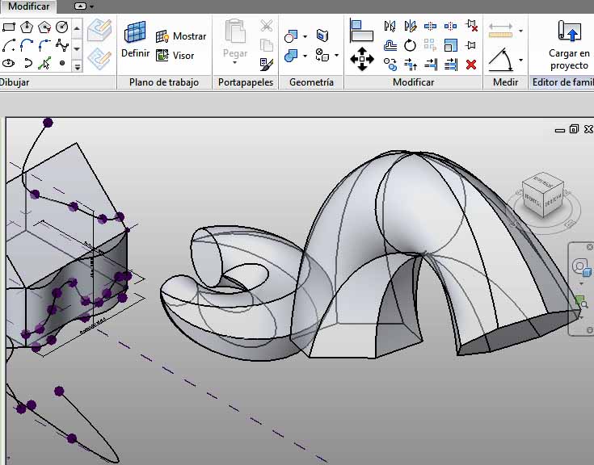The height and width of the screenshot is (465, 594).
Task: Click the ViewCube to reorient view
Action: pos(543,195)
